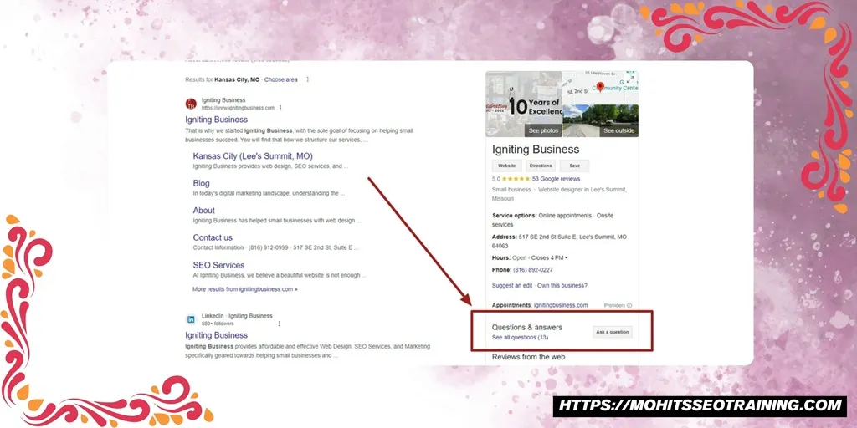Open the 53 Google reviews link
This screenshot has height=428, width=857.
point(556,179)
